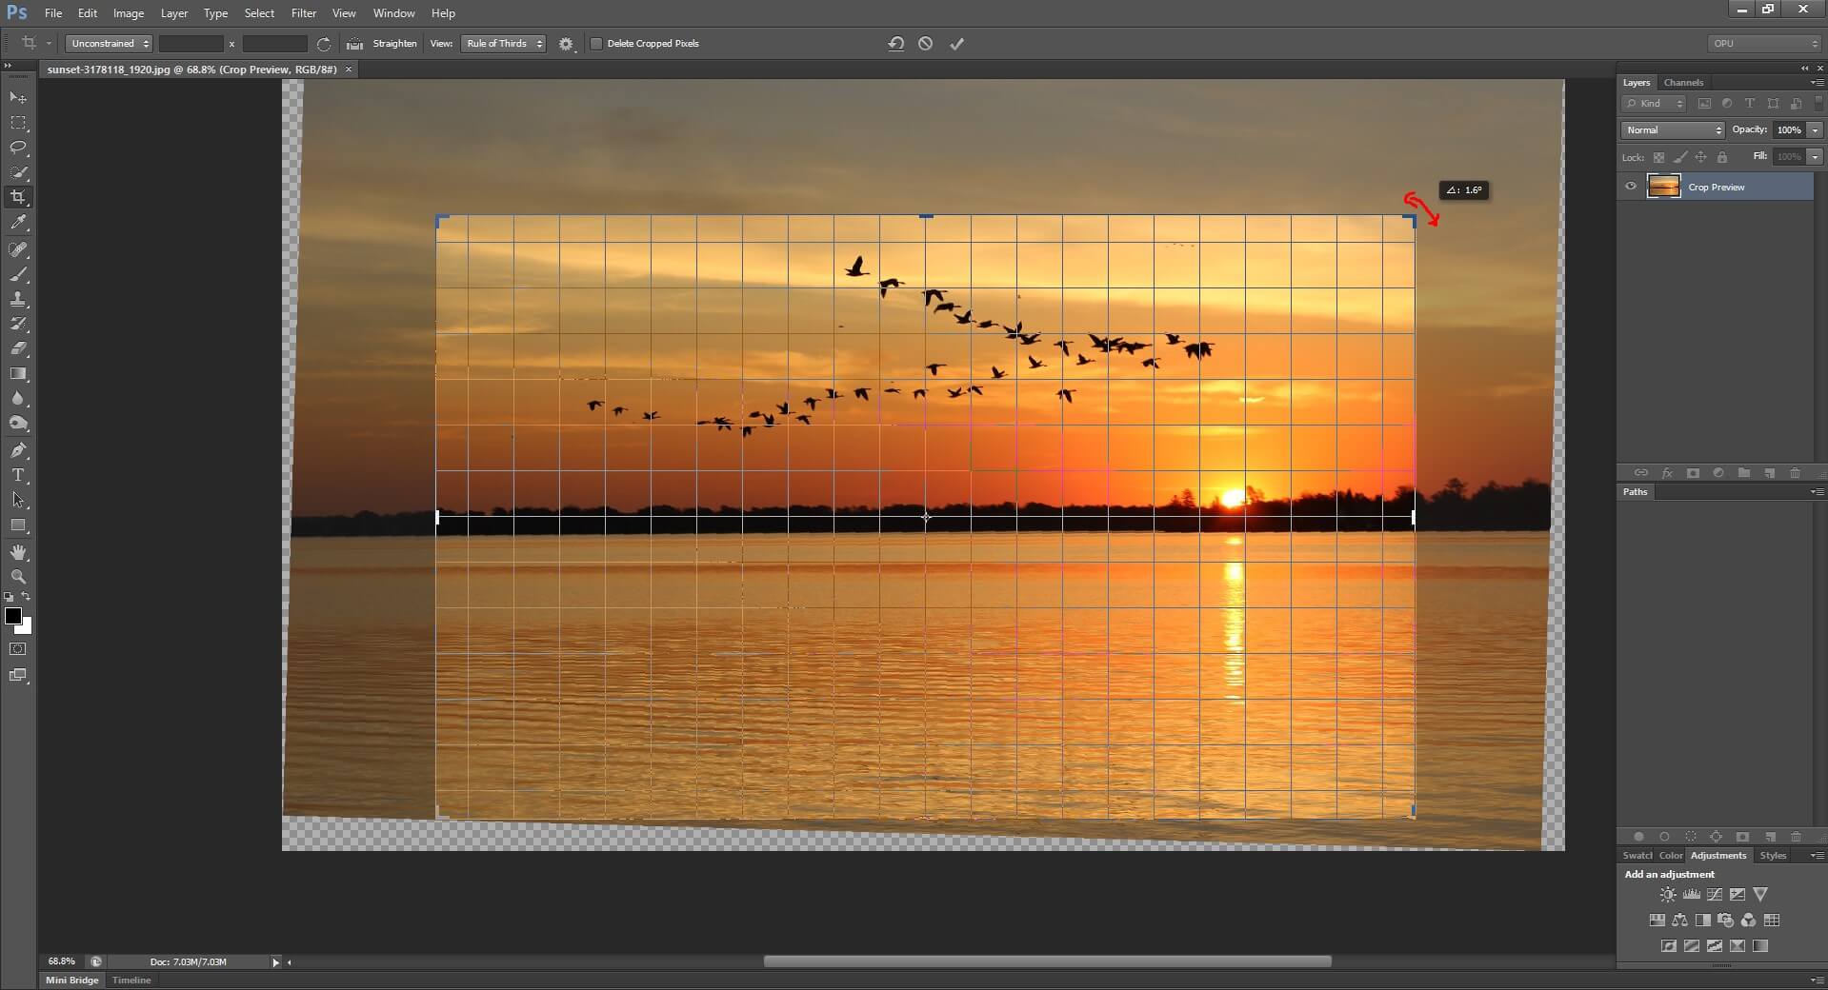Screen dimensions: 1828x990
Task: Open the Unconstrained aspect ratio dropdown
Action: (110, 44)
